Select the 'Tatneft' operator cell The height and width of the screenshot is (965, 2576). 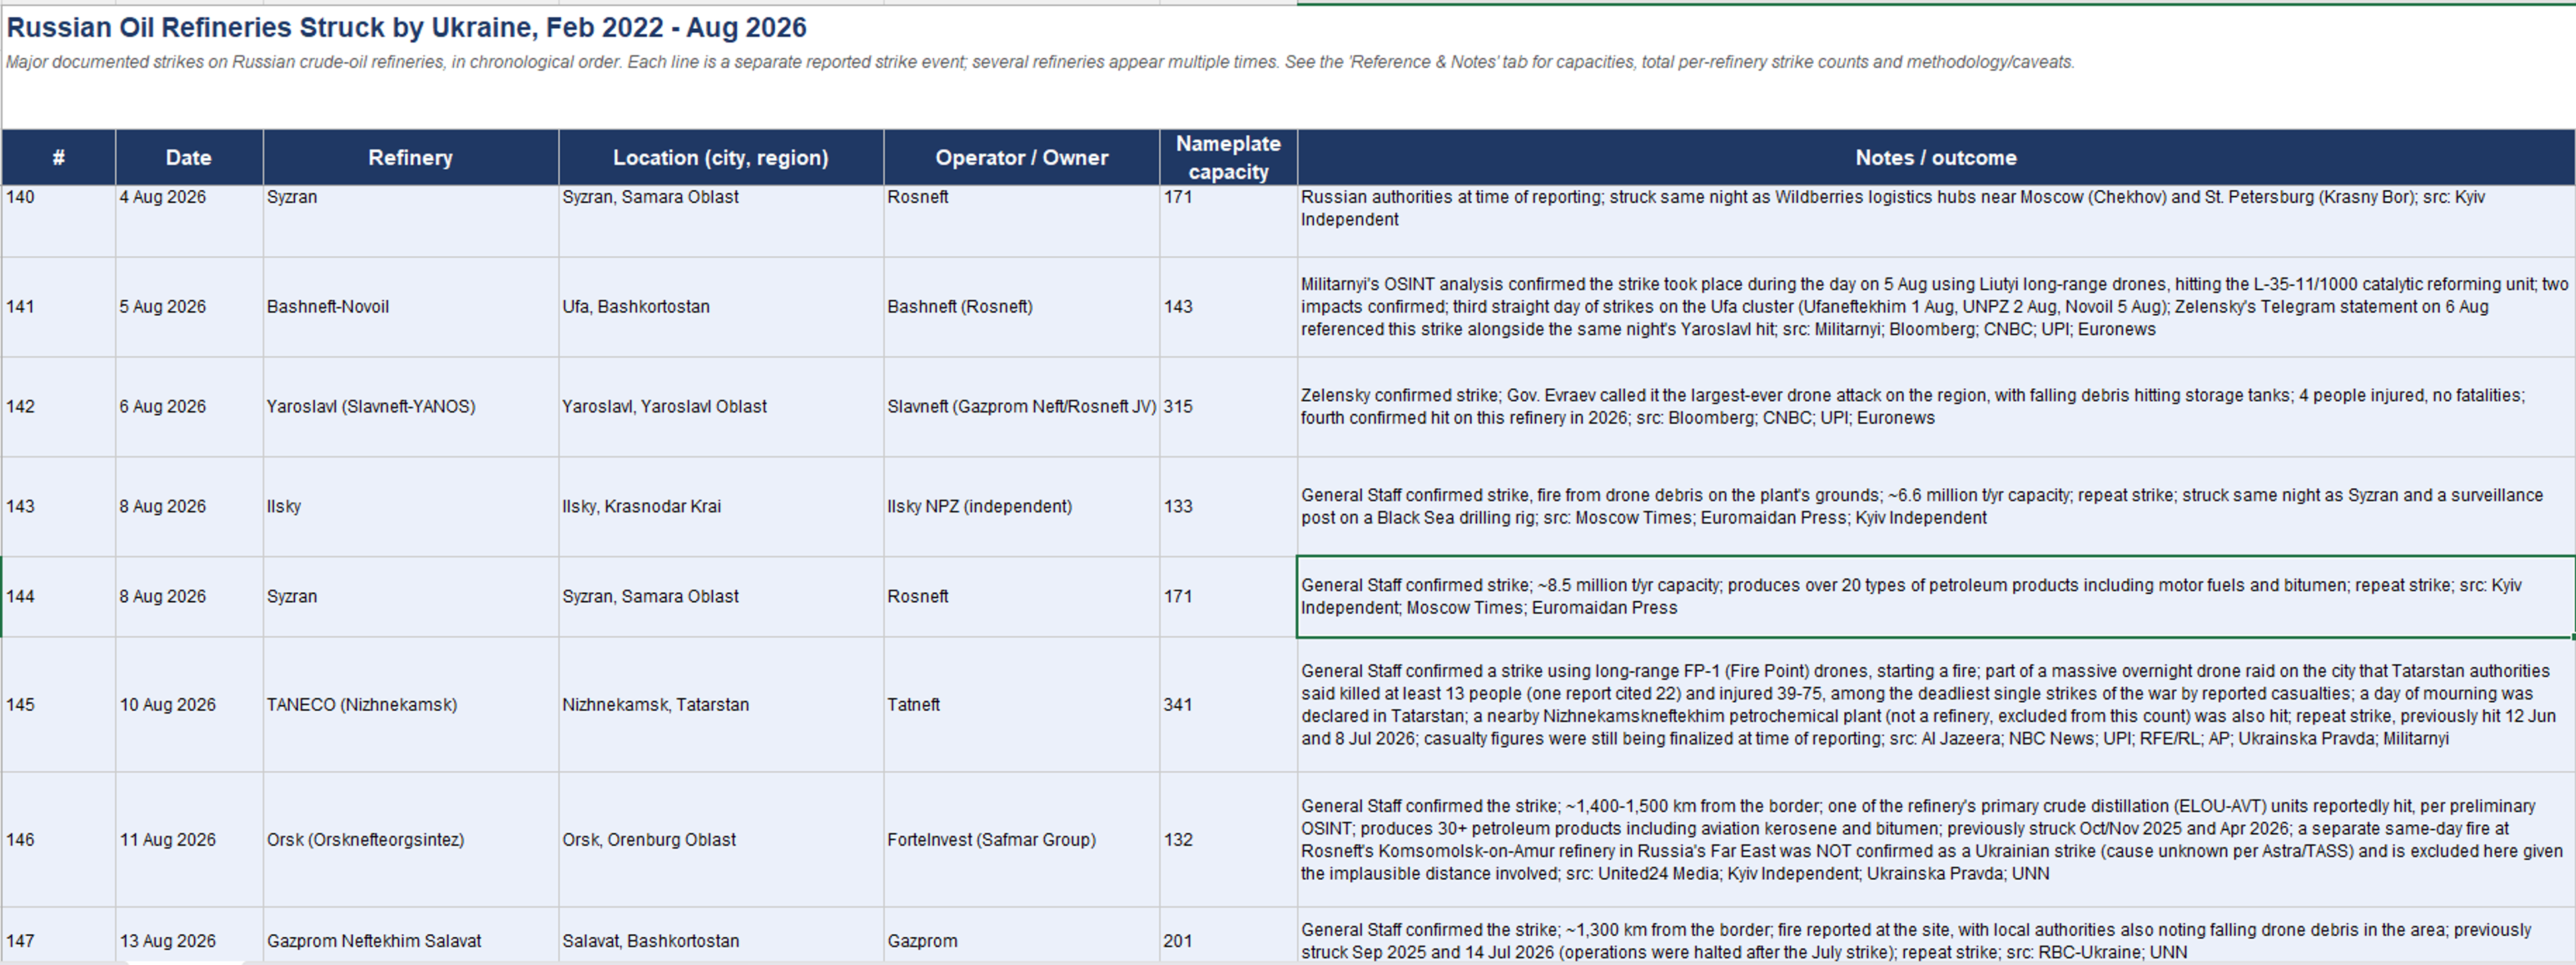(x=1022, y=705)
